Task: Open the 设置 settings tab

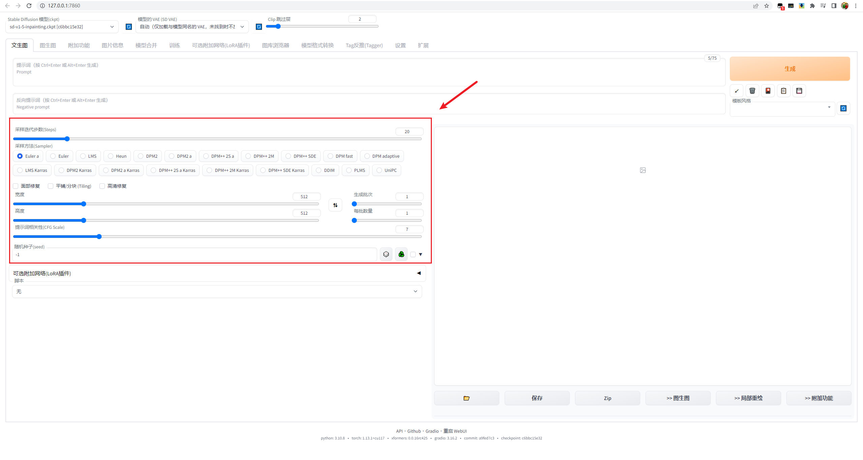Action: click(400, 45)
